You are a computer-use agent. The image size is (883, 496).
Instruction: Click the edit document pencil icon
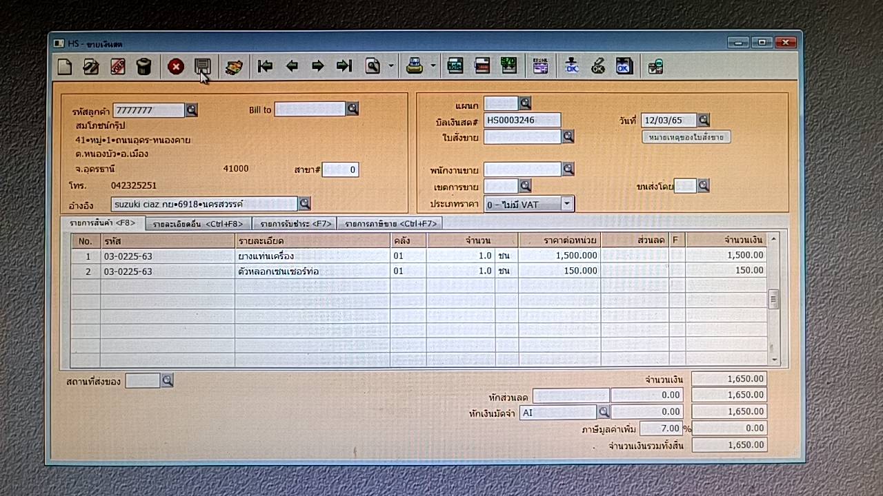pos(91,67)
